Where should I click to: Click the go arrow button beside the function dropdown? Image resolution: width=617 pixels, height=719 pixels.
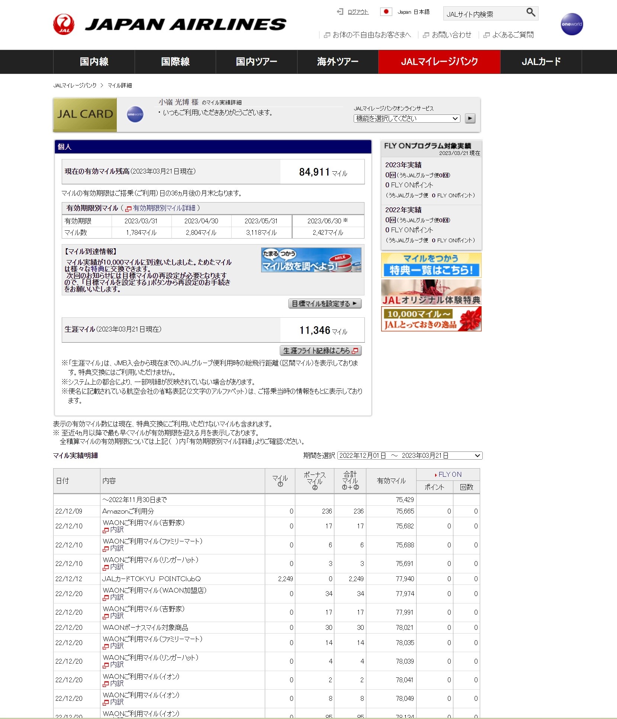[x=470, y=119]
